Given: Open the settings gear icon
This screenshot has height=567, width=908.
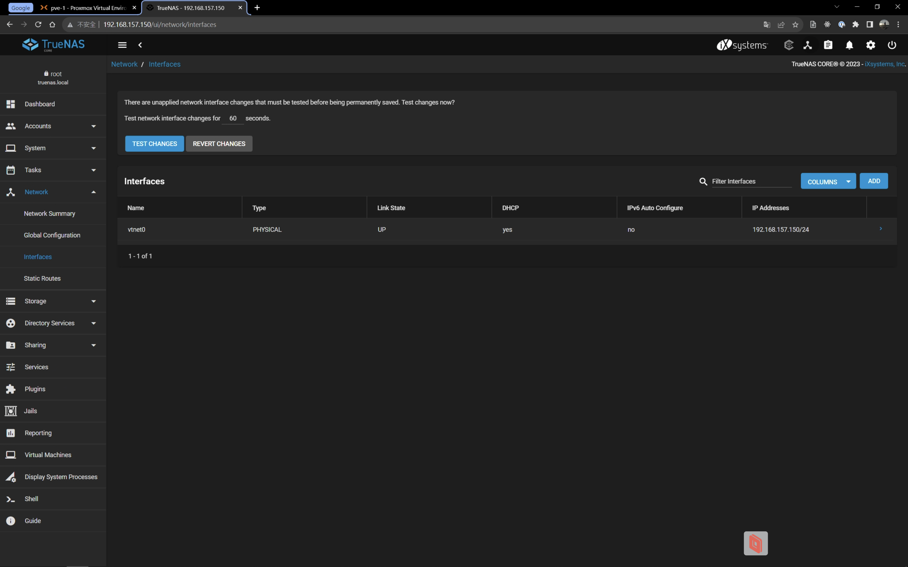Looking at the screenshot, I should pyautogui.click(x=870, y=45).
